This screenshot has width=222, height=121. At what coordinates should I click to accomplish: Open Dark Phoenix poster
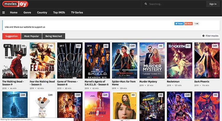tap(207, 60)
